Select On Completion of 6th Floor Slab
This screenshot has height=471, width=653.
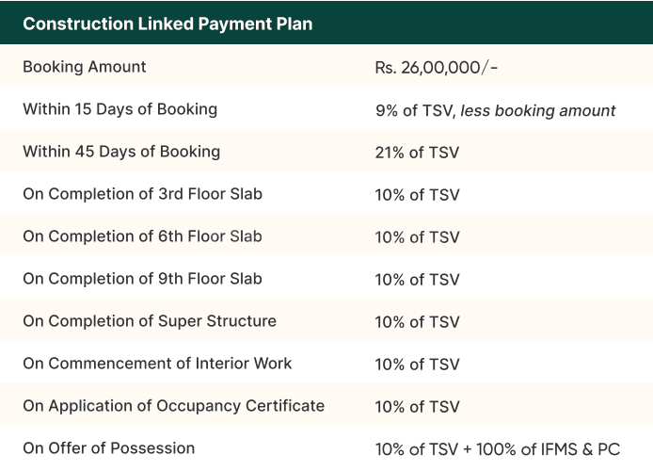[142, 236]
